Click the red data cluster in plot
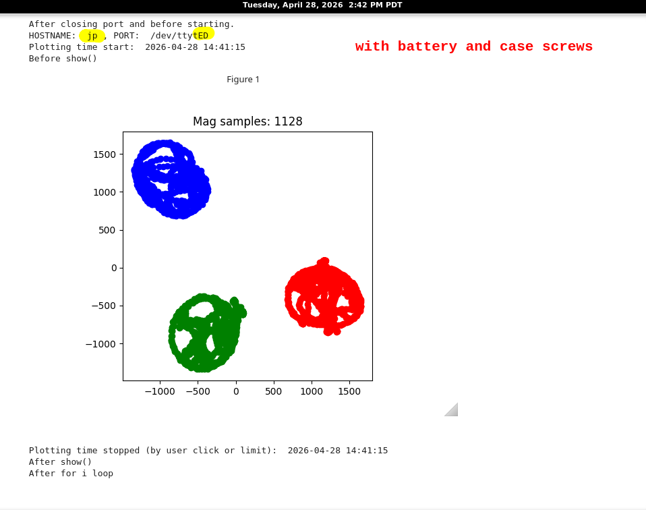This screenshot has height=510, width=646. 324,297
